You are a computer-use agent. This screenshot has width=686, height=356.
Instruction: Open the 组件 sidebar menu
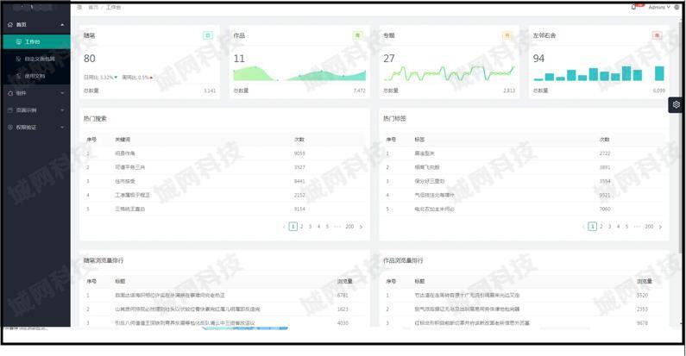coord(36,93)
